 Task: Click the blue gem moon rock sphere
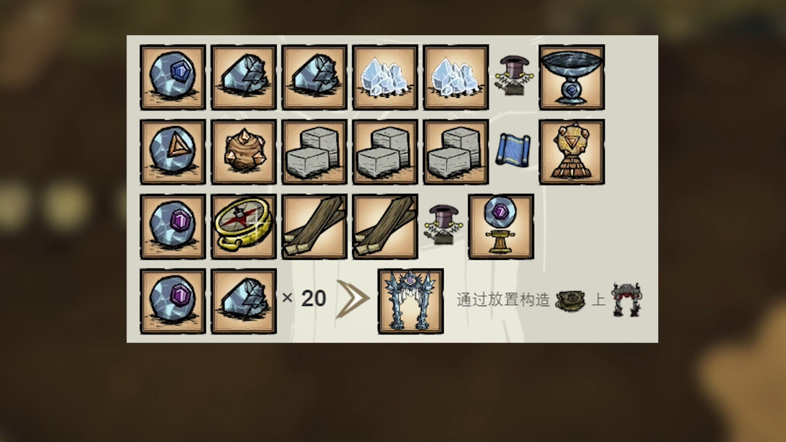pos(173,77)
